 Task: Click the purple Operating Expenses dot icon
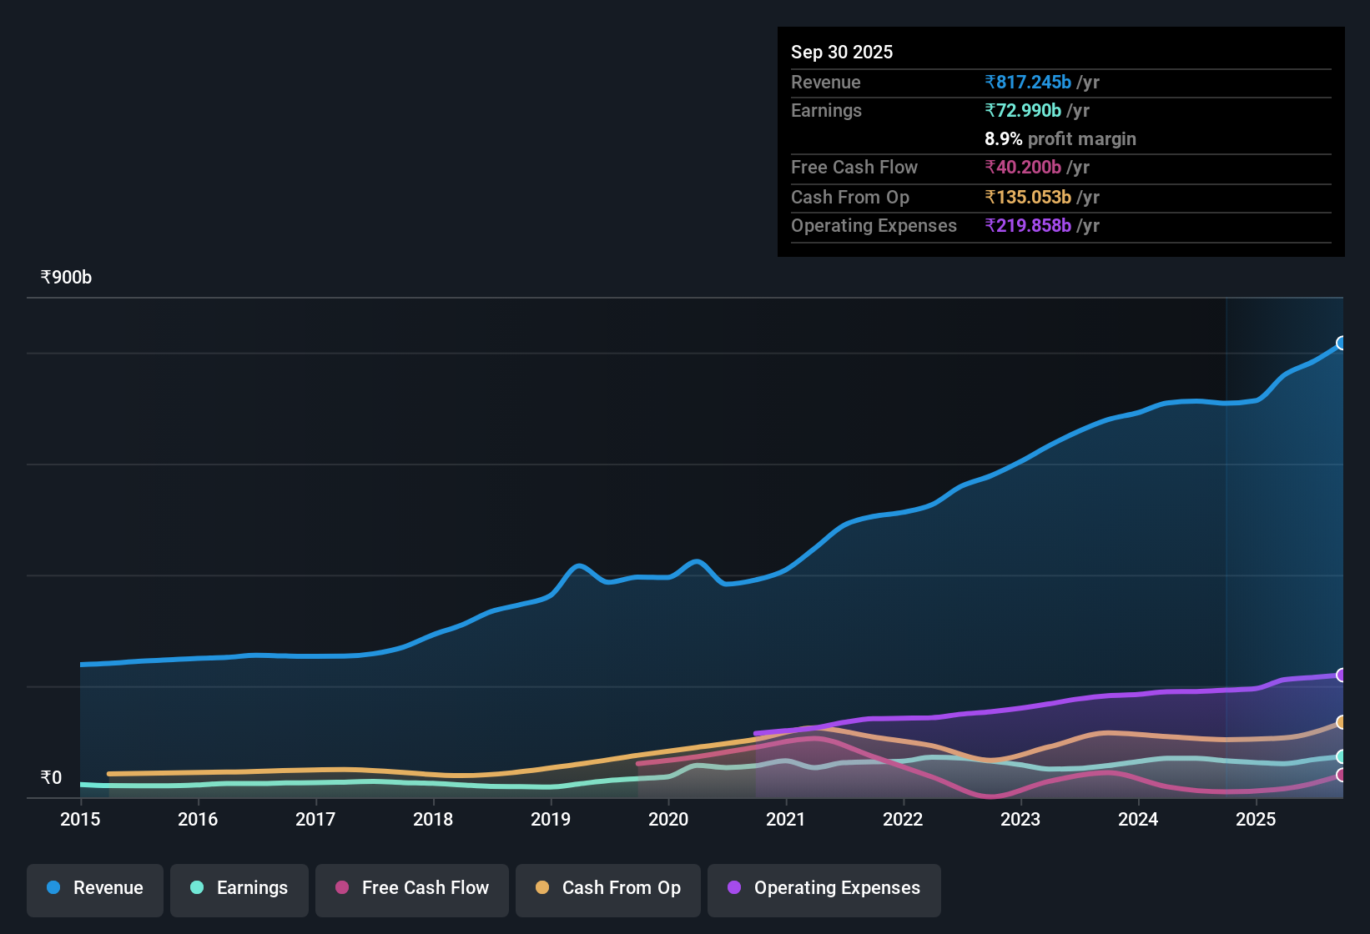pos(733,888)
